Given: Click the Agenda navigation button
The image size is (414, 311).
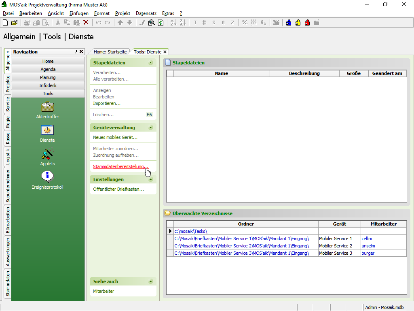Looking at the screenshot, I should (x=48, y=69).
